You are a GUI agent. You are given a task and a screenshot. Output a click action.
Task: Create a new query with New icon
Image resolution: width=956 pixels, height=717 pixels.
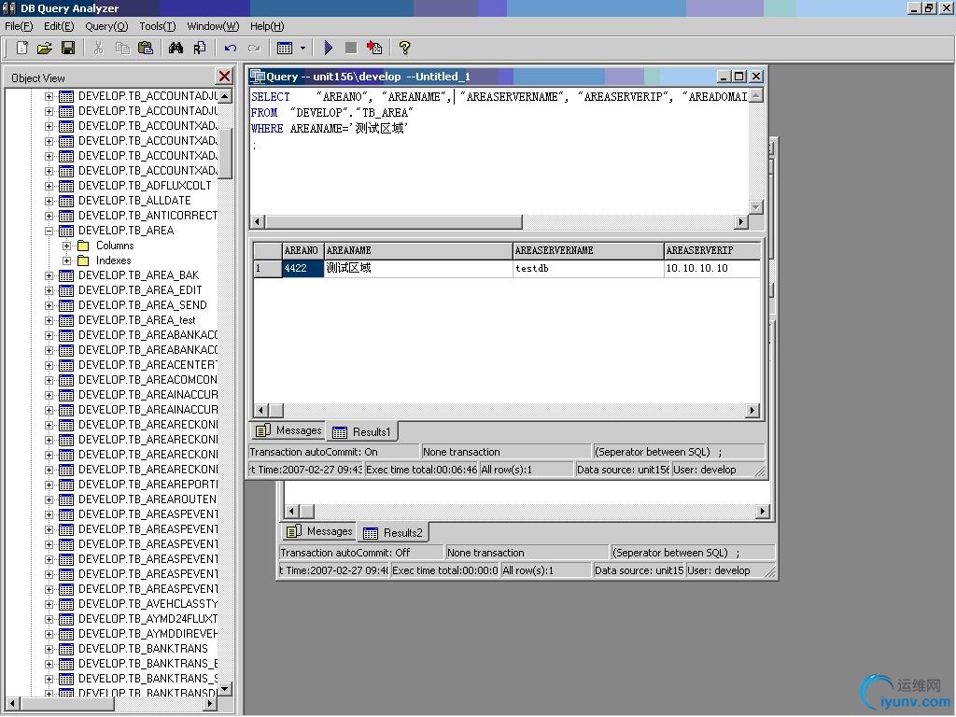pos(22,48)
